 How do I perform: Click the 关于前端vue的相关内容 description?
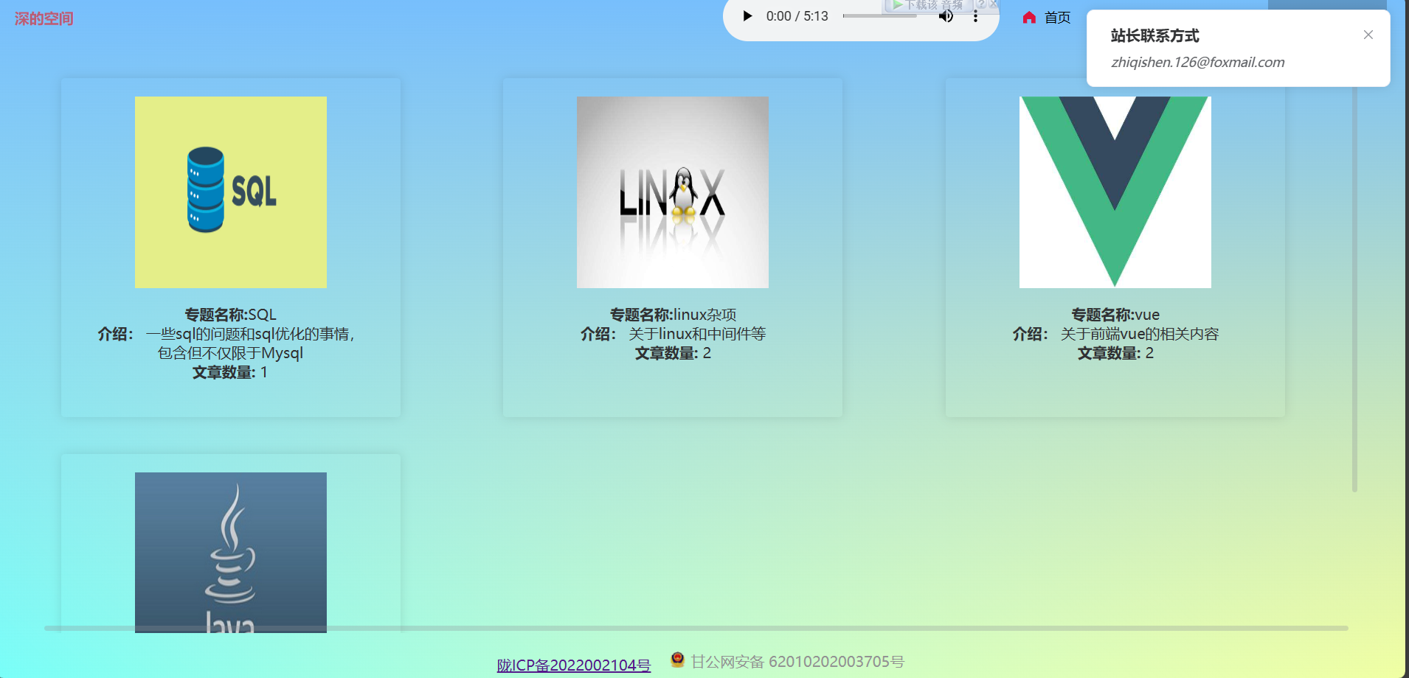[x=1140, y=334]
